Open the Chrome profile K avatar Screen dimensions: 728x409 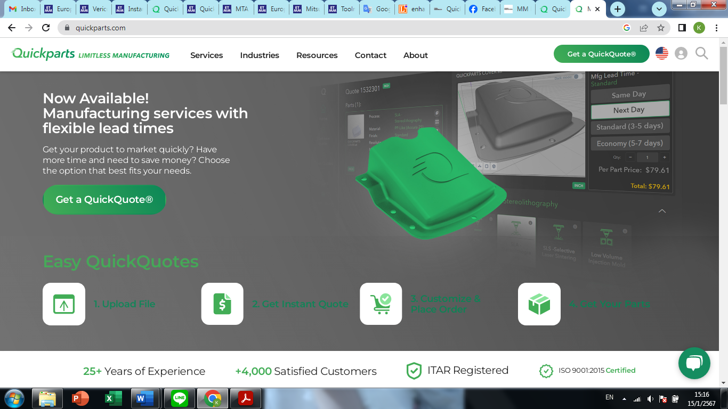[699, 28]
